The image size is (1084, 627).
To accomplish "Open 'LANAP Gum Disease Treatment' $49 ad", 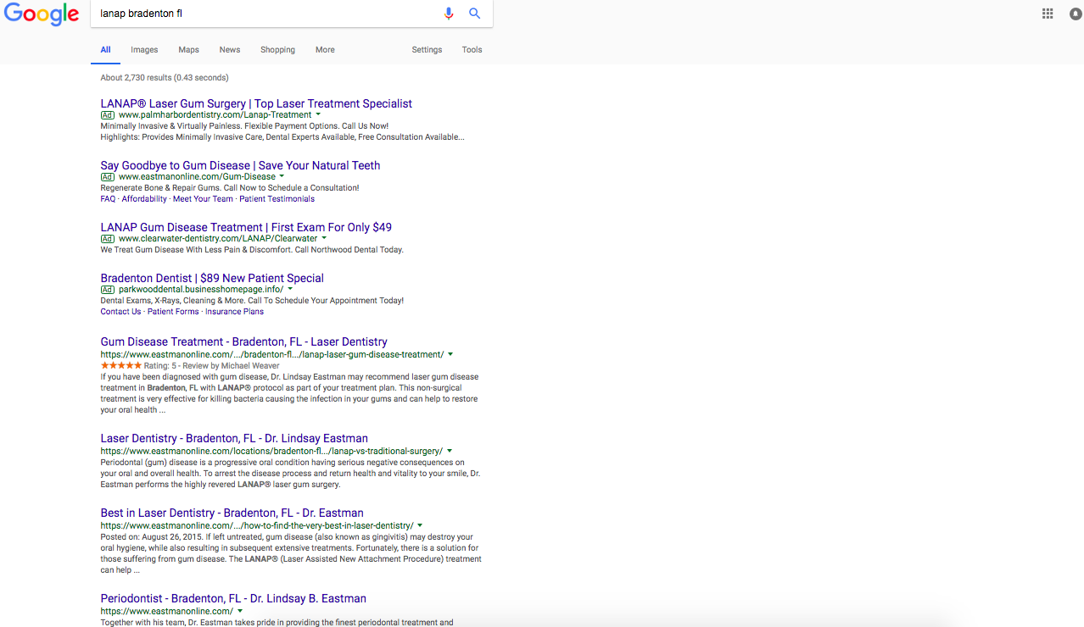I will pos(246,227).
